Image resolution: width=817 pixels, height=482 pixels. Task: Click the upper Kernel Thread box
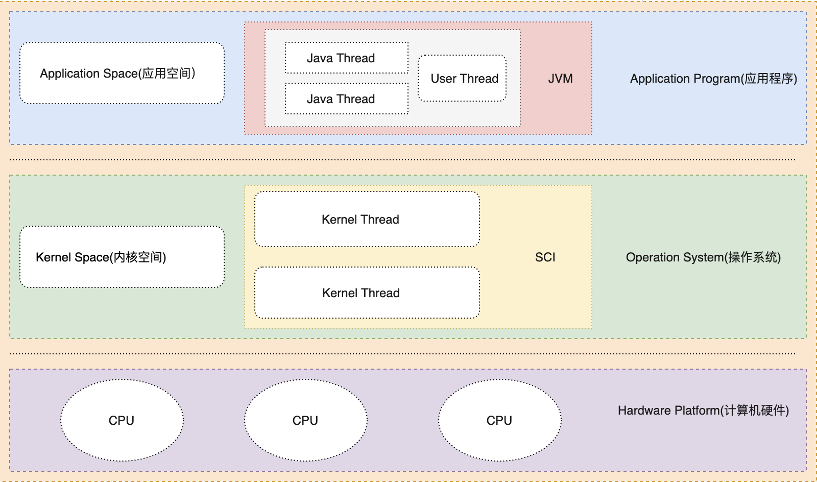[367, 219]
